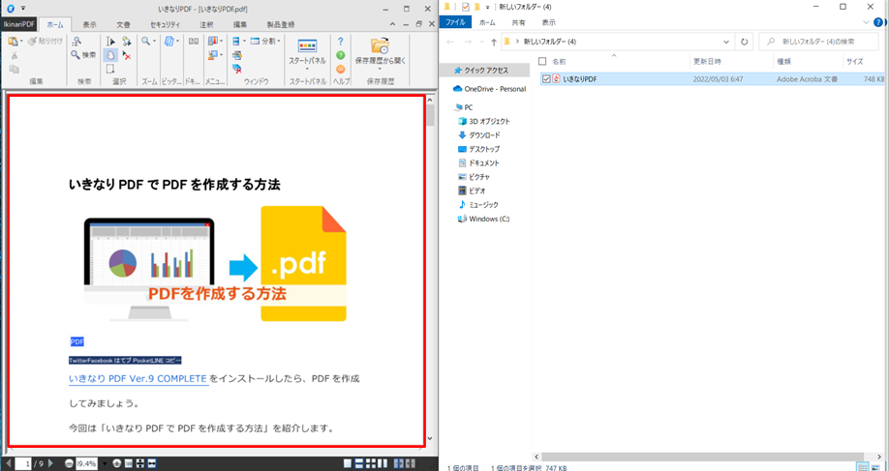Click Explorer refresh button next to address bar
The image size is (889, 471).
[744, 42]
